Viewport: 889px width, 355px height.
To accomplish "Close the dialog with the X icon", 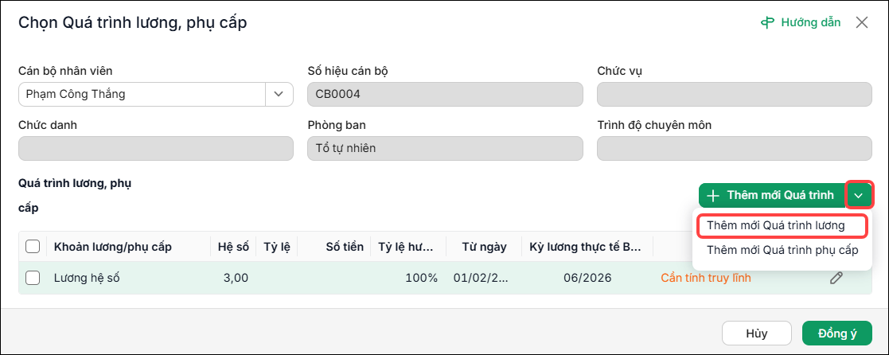I will (862, 22).
